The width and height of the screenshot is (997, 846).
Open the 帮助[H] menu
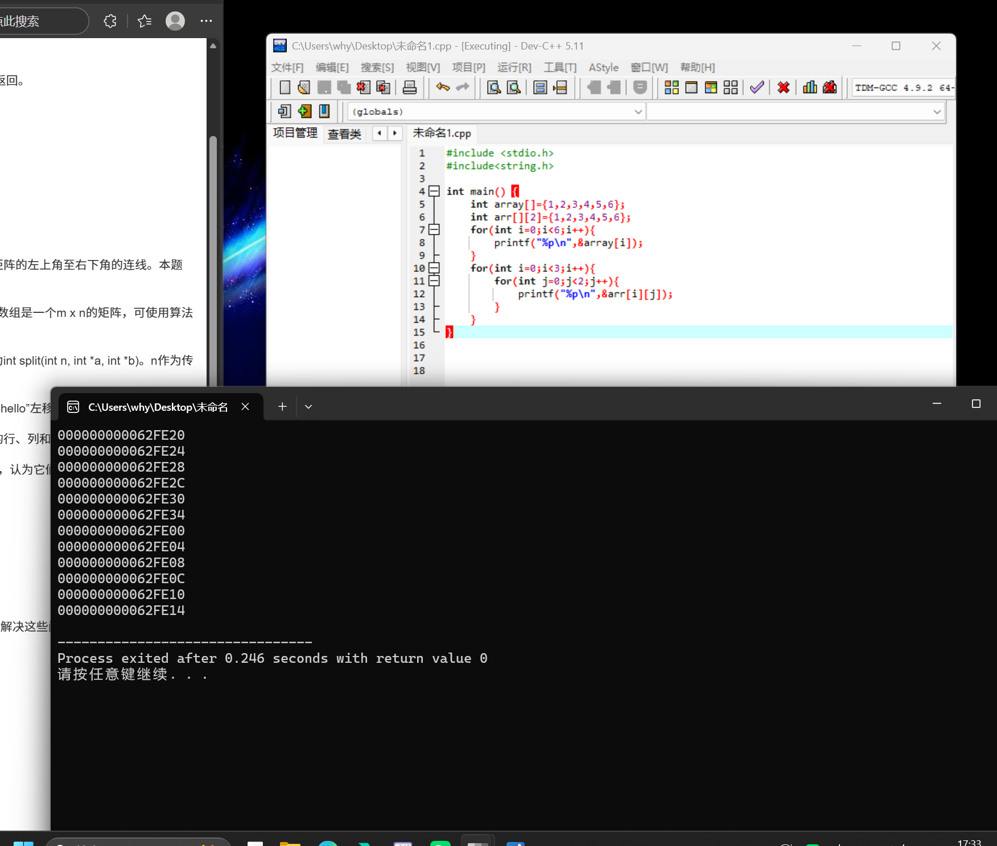coord(698,68)
